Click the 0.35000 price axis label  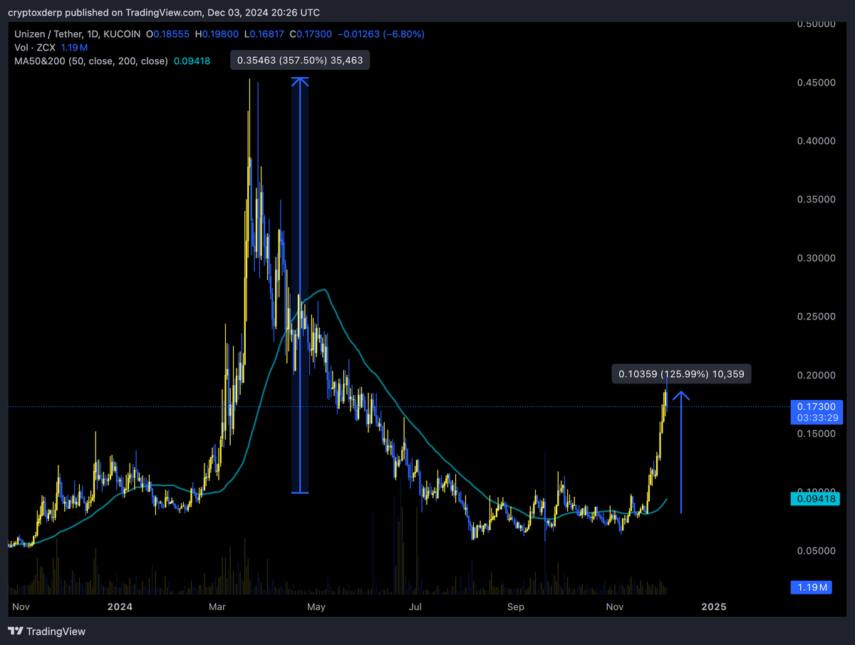pos(816,200)
